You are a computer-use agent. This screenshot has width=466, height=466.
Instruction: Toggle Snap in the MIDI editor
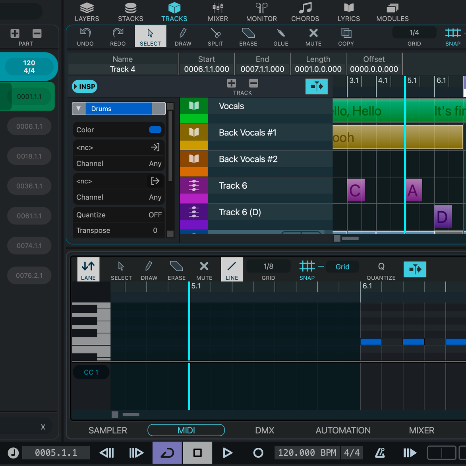click(307, 270)
